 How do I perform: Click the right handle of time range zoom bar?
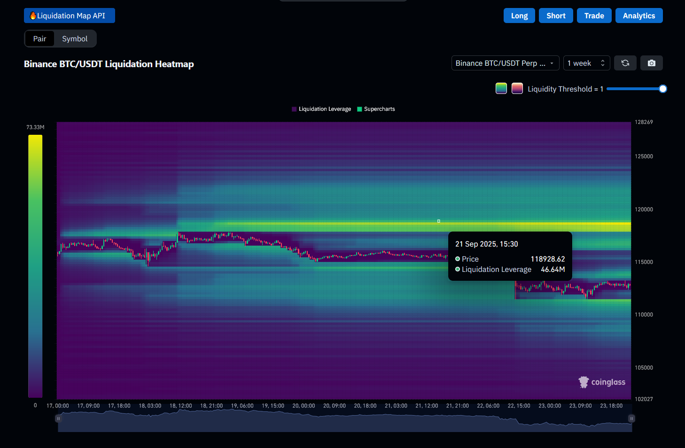coord(631,418)
